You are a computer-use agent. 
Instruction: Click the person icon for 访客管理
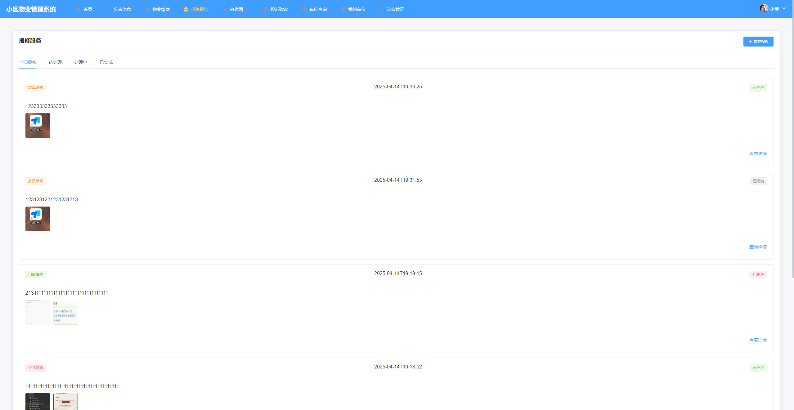tap(382, 9)
